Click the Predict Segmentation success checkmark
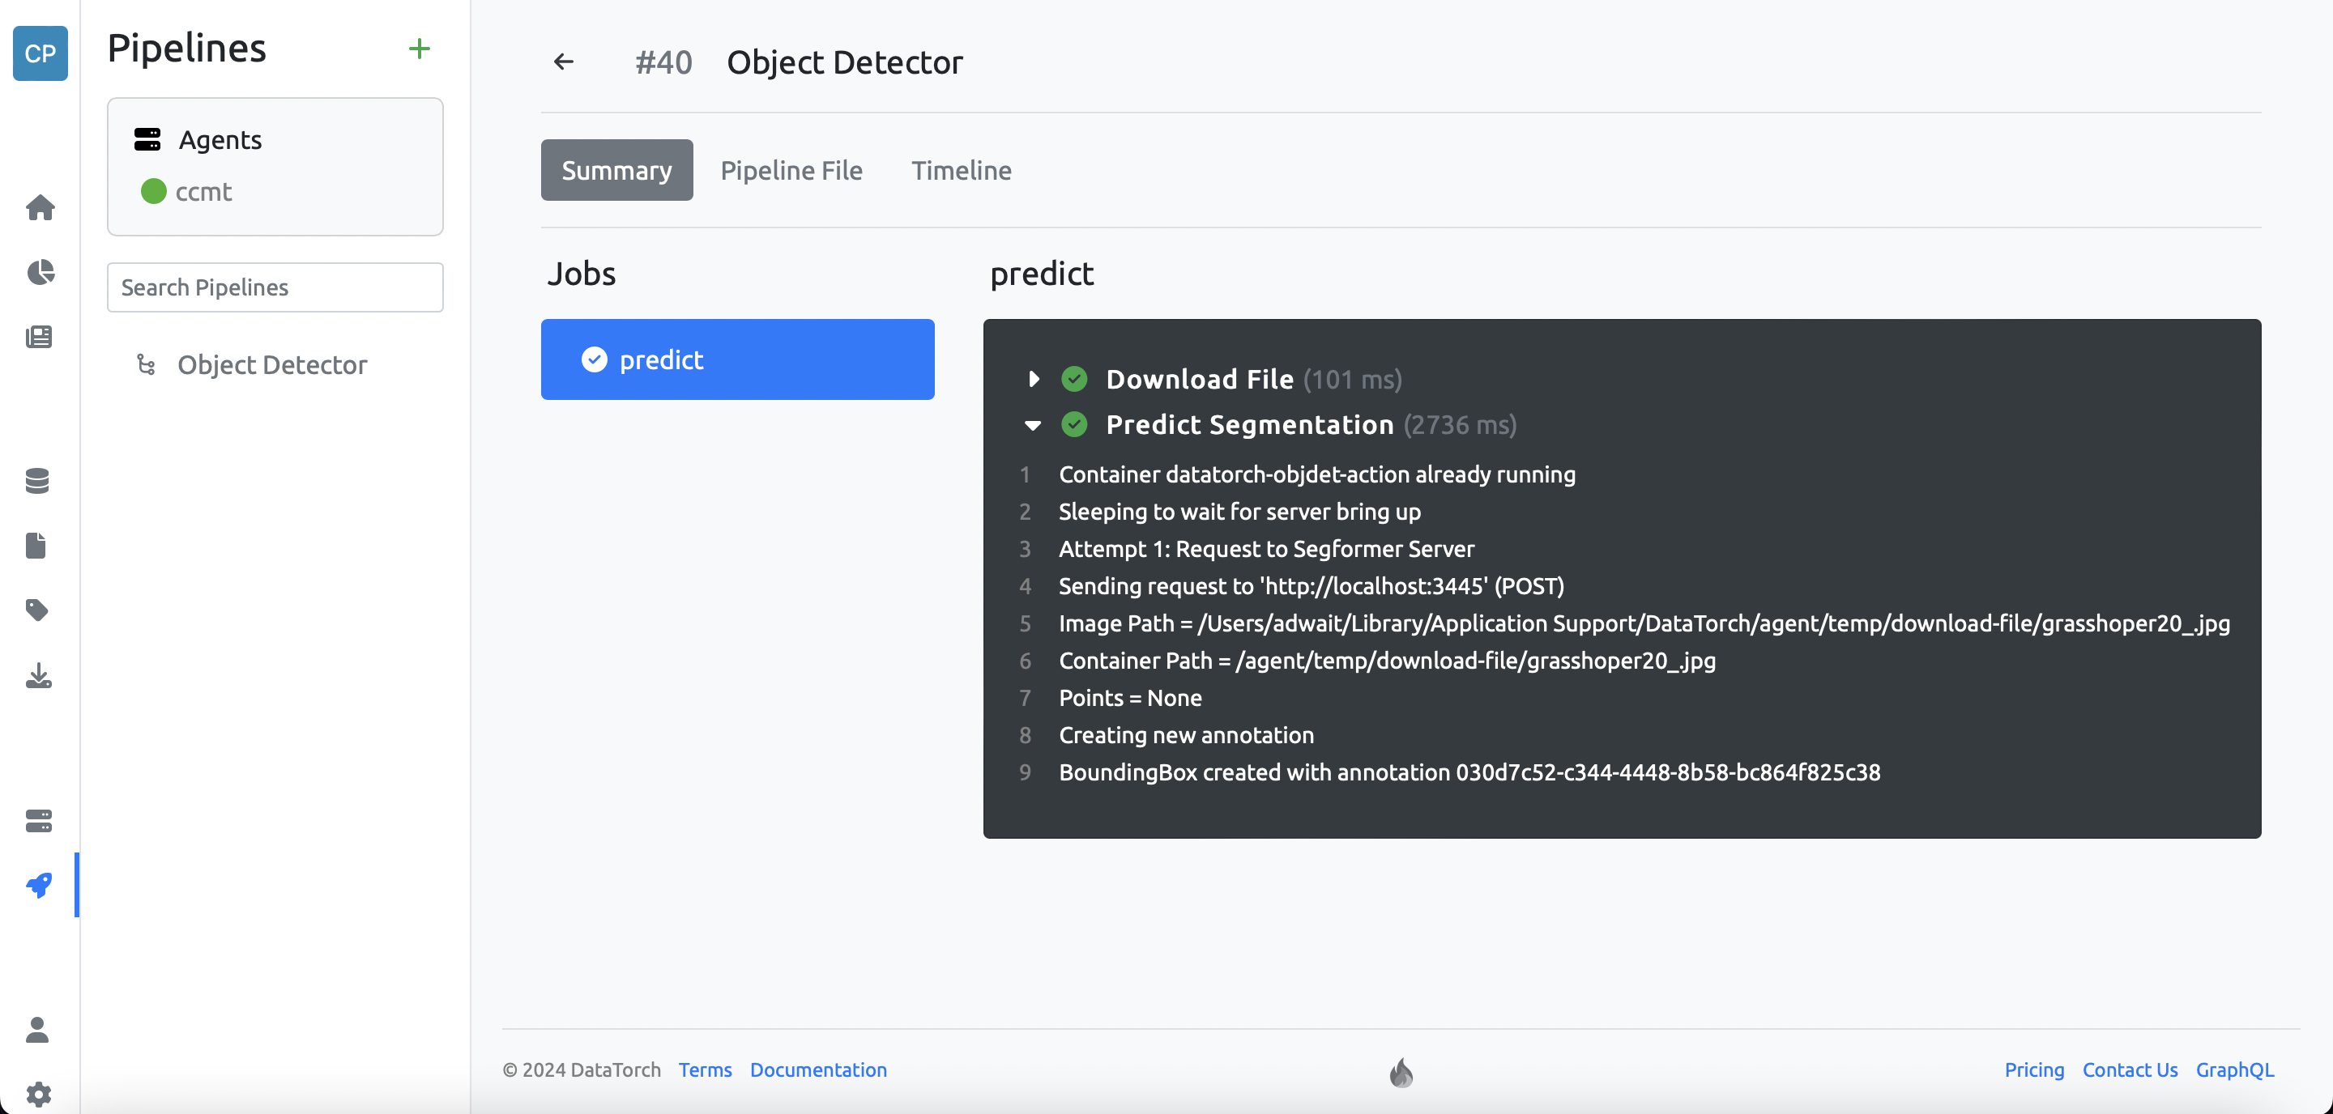The height and width of the screenshot is (1114, 2333). [1075, 424]
